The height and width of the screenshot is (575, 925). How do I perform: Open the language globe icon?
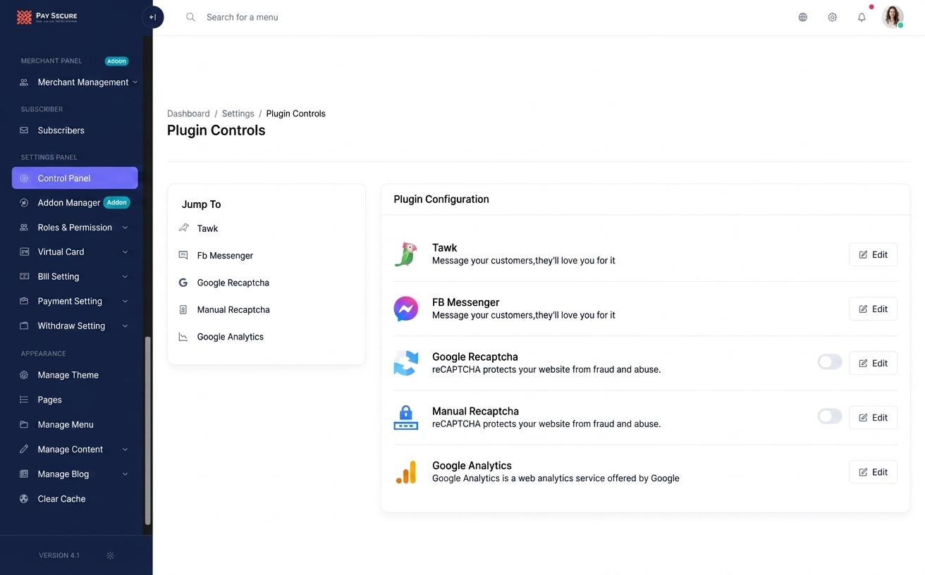[802, 17]
